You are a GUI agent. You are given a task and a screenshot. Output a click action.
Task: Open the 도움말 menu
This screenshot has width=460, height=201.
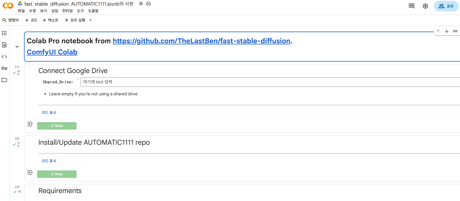coord(93,11)
